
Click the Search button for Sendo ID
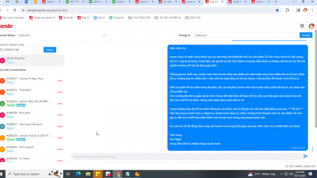[x=50, y=50]
